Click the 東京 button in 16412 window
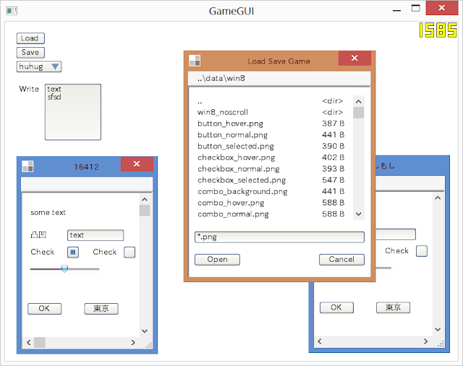 [x=101, y=309]
